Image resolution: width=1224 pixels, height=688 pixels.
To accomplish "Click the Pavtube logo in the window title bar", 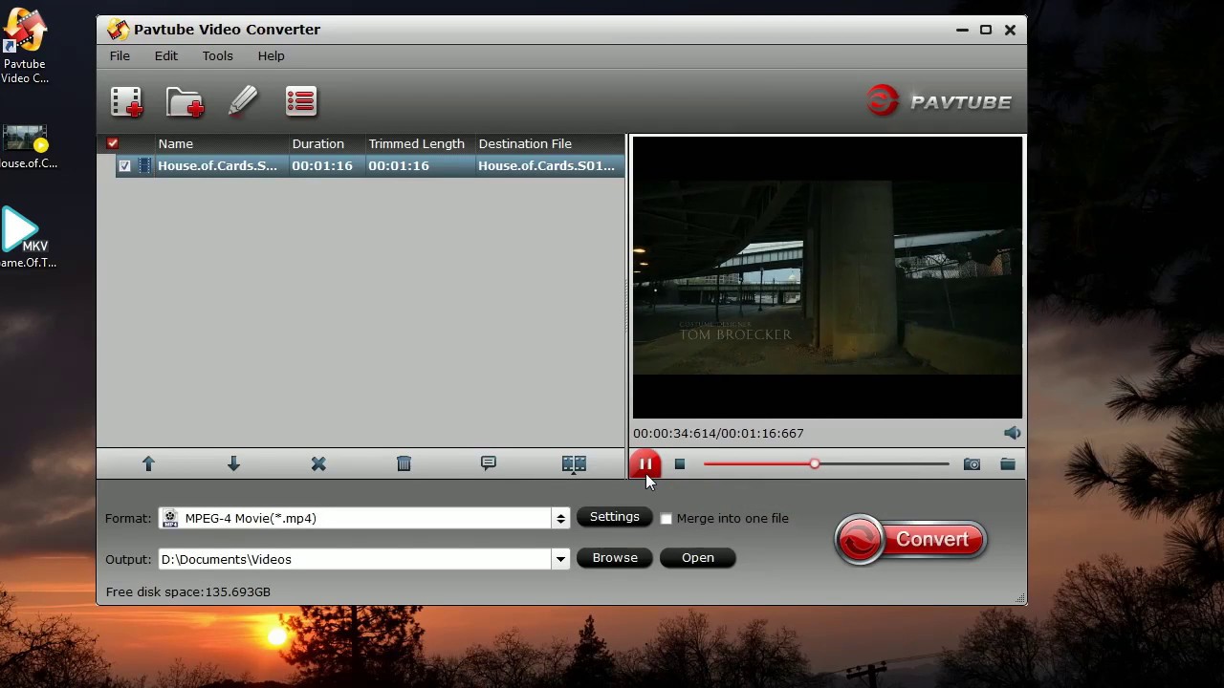I will point(118,30).
